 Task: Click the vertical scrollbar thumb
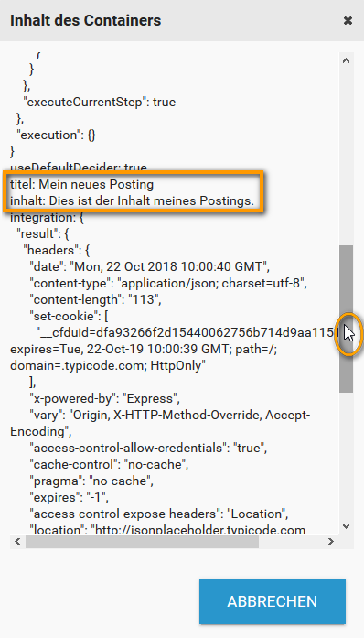click(346, 319)
